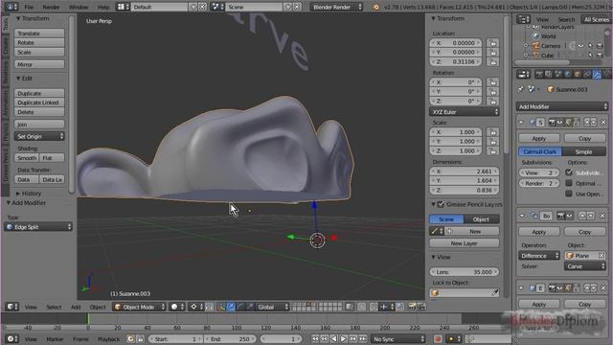This screenshot has width=613, height=345.
Task: Move the Boolean modifier down
Action: [591, 216]
